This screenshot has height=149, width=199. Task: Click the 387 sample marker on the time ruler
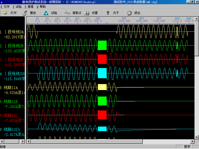coord(124,19)
